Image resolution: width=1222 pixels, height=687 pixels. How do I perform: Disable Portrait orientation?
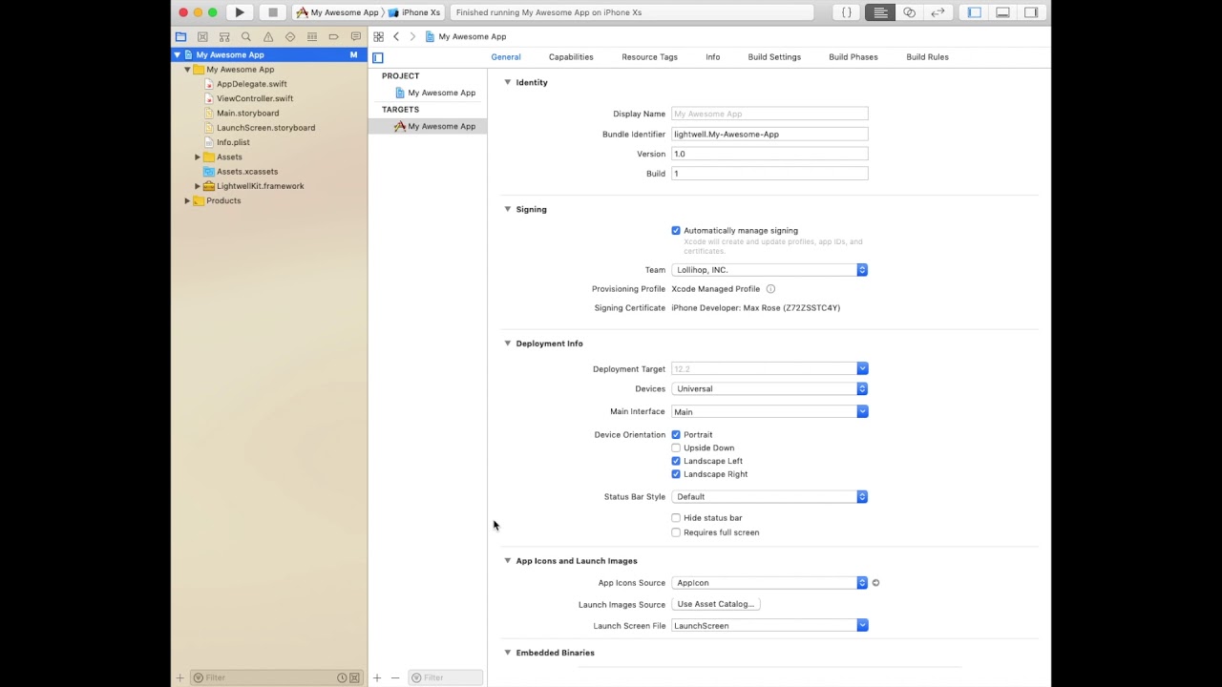click(676, 435)
